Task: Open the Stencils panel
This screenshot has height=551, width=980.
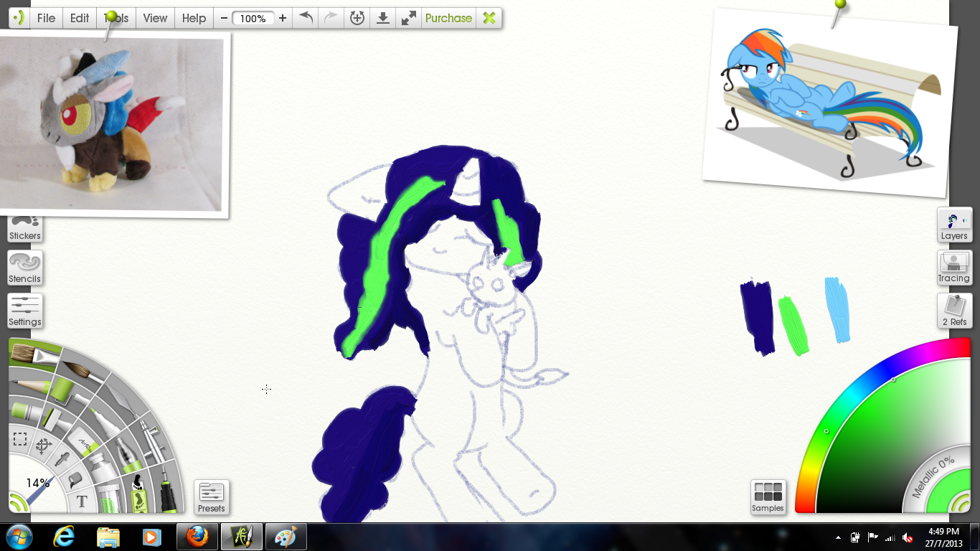Action: coord(25,268)
